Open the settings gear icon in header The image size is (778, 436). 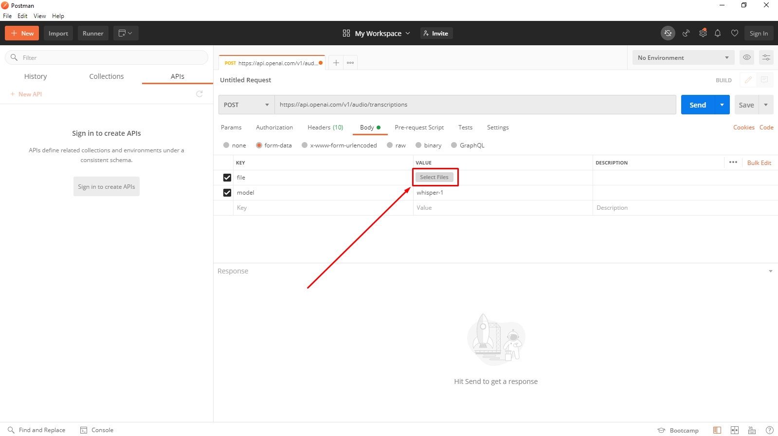[703, 33]
